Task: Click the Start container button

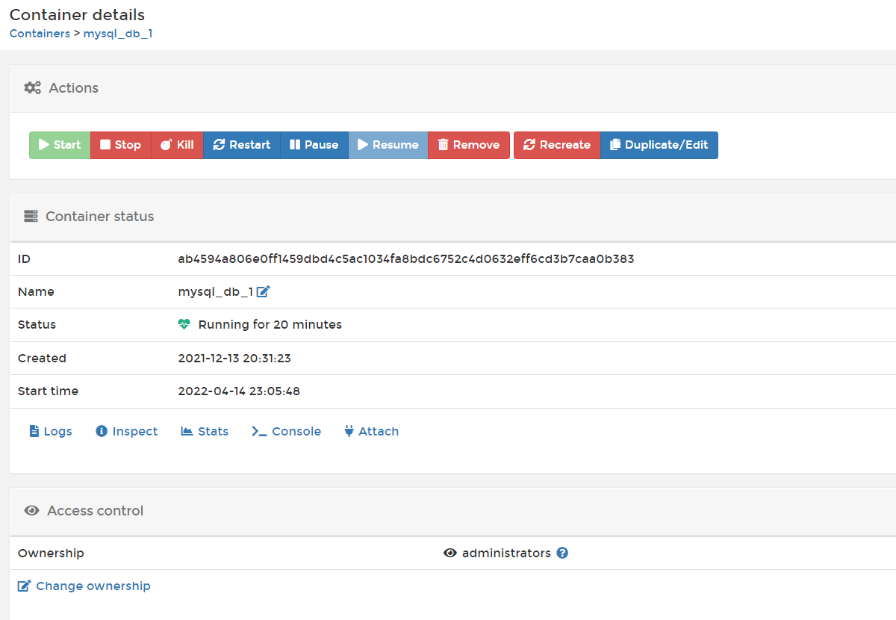Action: (x=60, y=145)
